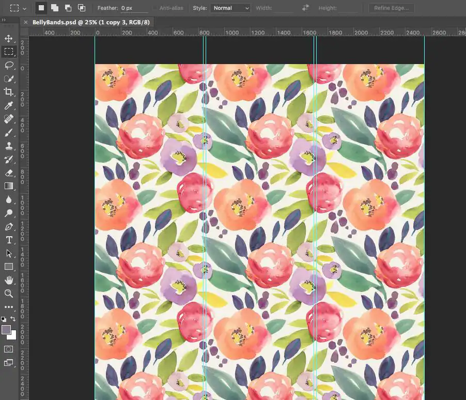Close the BellyBands.psd document tab
Screen dimensions: 466x400
26,22
